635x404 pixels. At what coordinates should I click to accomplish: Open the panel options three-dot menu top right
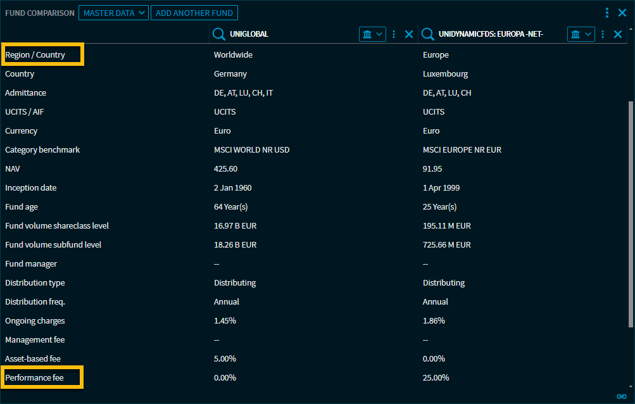click(x=606, y=12)
